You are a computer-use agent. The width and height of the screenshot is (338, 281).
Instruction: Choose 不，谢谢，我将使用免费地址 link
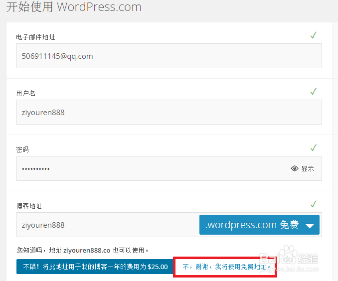point(227,267)
